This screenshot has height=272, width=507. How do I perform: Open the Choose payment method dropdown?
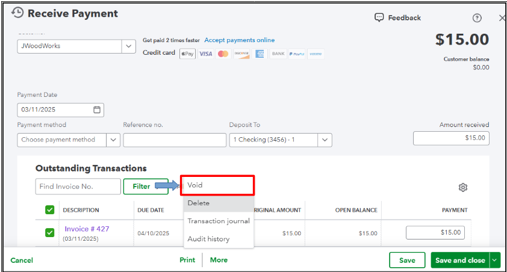tap(113, 140)
